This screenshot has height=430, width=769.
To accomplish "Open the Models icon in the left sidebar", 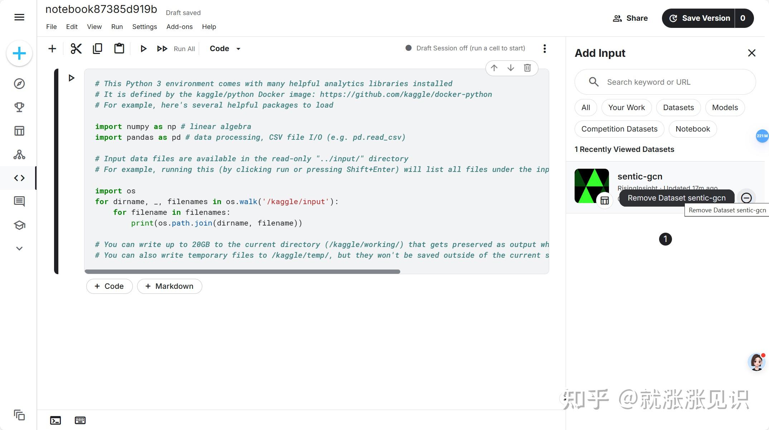I will [x=19, y=154].
